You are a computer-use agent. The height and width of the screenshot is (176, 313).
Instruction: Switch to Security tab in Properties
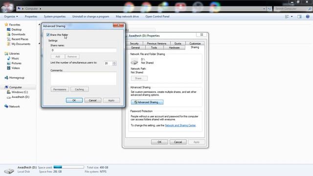[x=134, y=44]
